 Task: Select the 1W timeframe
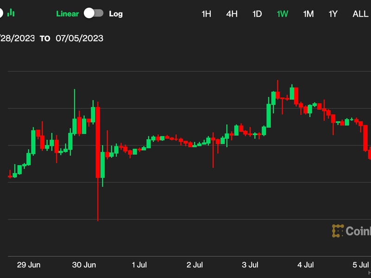[282, 14]
